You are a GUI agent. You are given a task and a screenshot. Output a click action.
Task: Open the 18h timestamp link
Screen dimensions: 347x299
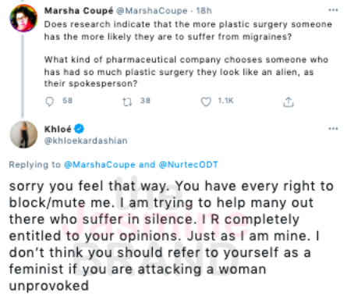(204, 11)
